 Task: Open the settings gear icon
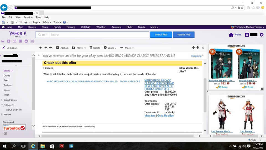[x=262, y=35]
